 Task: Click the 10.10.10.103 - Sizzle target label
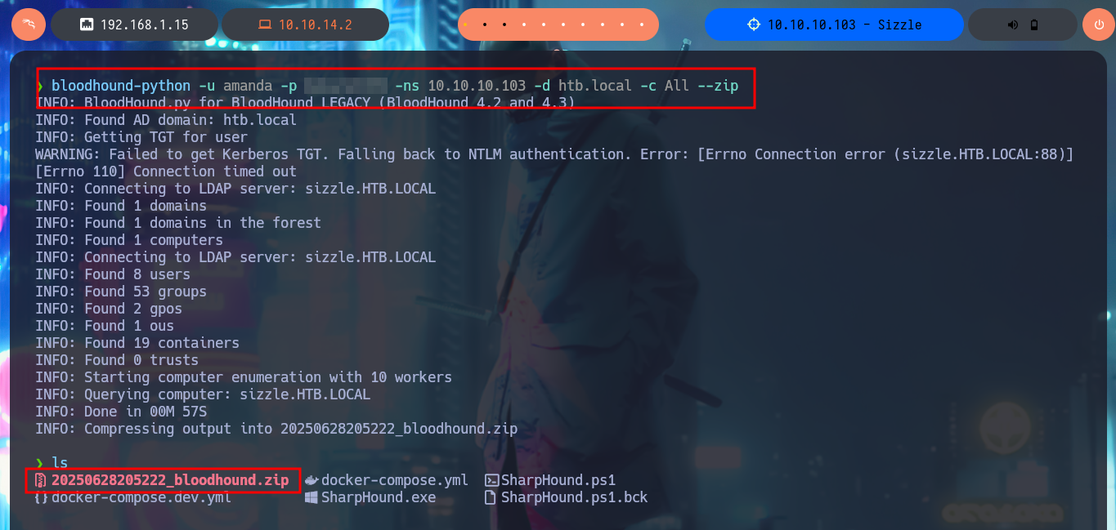pos(834,24)
